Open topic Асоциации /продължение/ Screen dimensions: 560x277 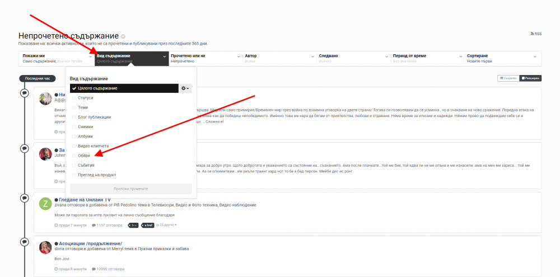[91, 244]
